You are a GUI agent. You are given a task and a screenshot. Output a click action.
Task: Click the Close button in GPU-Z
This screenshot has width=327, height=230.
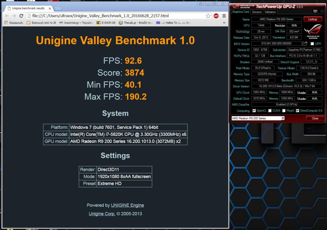(x=315, y=118)
